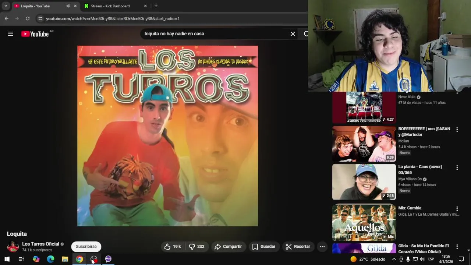Image resolution: width=471 pixels, height=265 pixels.
Task: Open the notification center icon
Action: (461, 259)
